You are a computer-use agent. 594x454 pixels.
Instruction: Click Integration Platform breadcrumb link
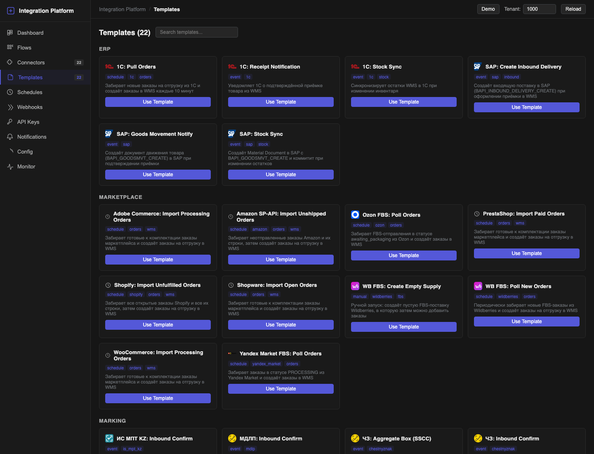(122, 9)
